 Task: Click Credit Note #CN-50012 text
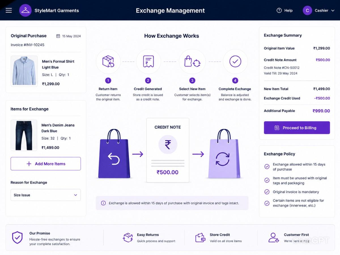coord(282,68)
